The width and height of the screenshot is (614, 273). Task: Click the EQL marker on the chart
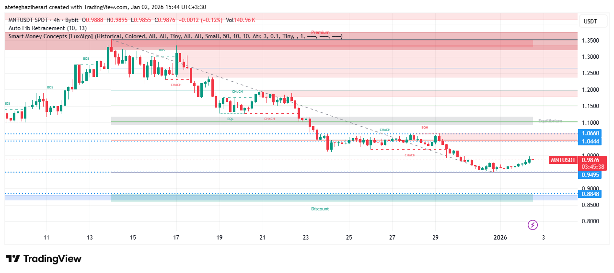click(230, 119)
